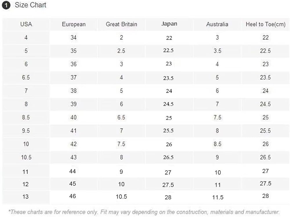Click the Japan column header
The width and height of the screenshot is (290, 217).
pos(169,24)
